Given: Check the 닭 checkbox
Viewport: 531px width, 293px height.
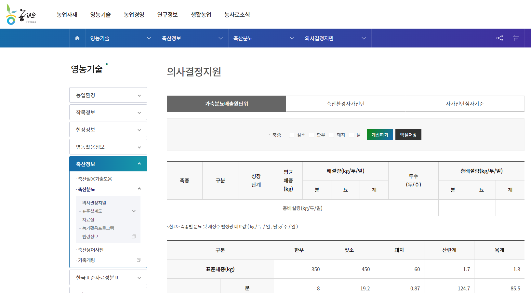Looking at the screenshot, I should 352,135.
